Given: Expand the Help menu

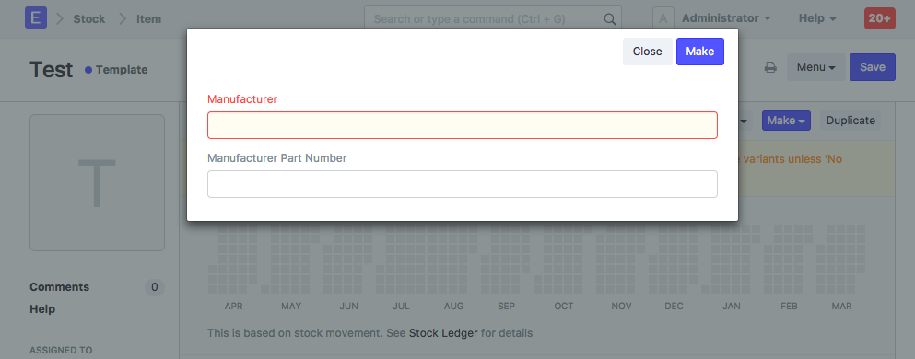Looking at the screenshot, I should [817, 18].
